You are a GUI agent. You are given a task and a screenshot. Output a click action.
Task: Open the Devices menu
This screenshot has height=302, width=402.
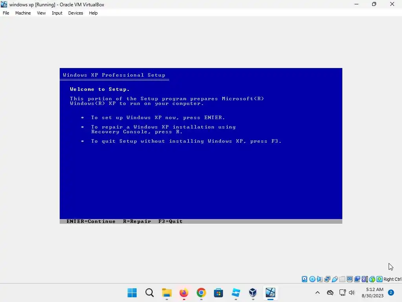click(76, 13)
